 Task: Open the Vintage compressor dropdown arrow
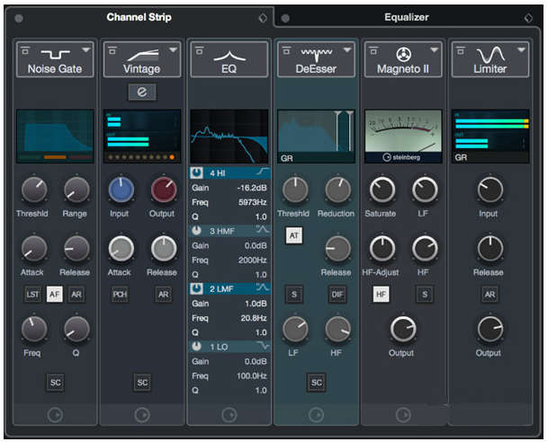coord(173,50)
